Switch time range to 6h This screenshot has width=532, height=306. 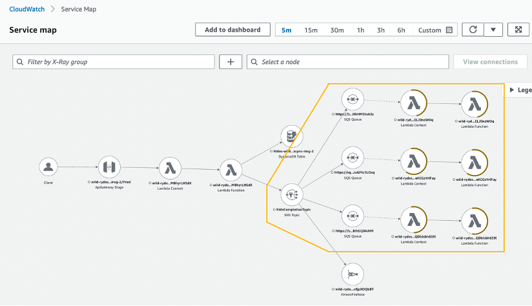tap(401, 30)
